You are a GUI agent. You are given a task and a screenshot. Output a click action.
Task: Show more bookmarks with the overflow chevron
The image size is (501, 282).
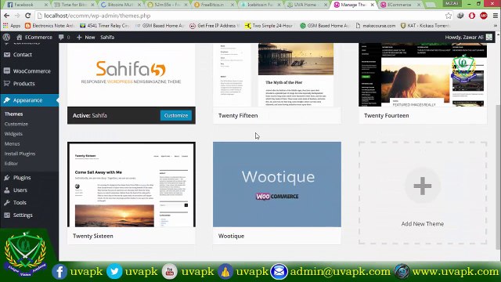point(496,26)
